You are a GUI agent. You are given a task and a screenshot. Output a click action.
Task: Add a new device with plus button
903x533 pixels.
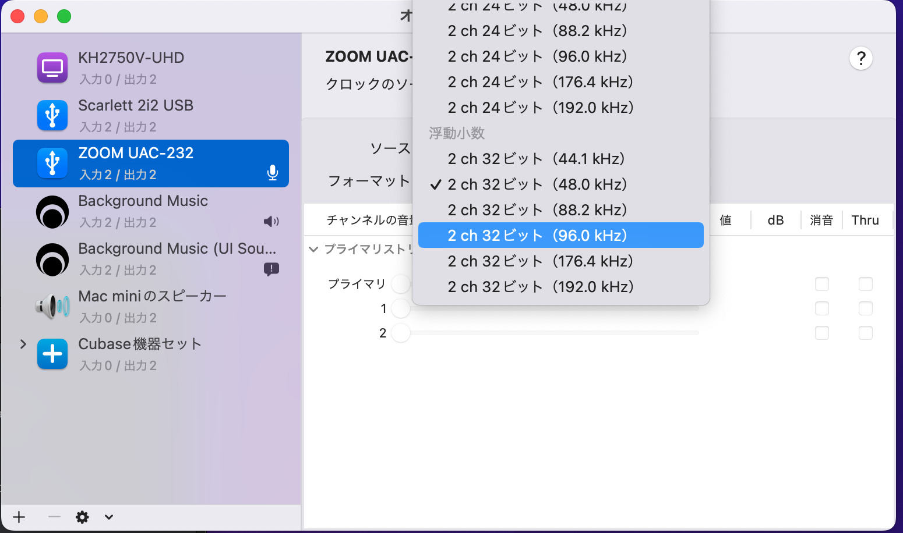[x=19, y=517]
